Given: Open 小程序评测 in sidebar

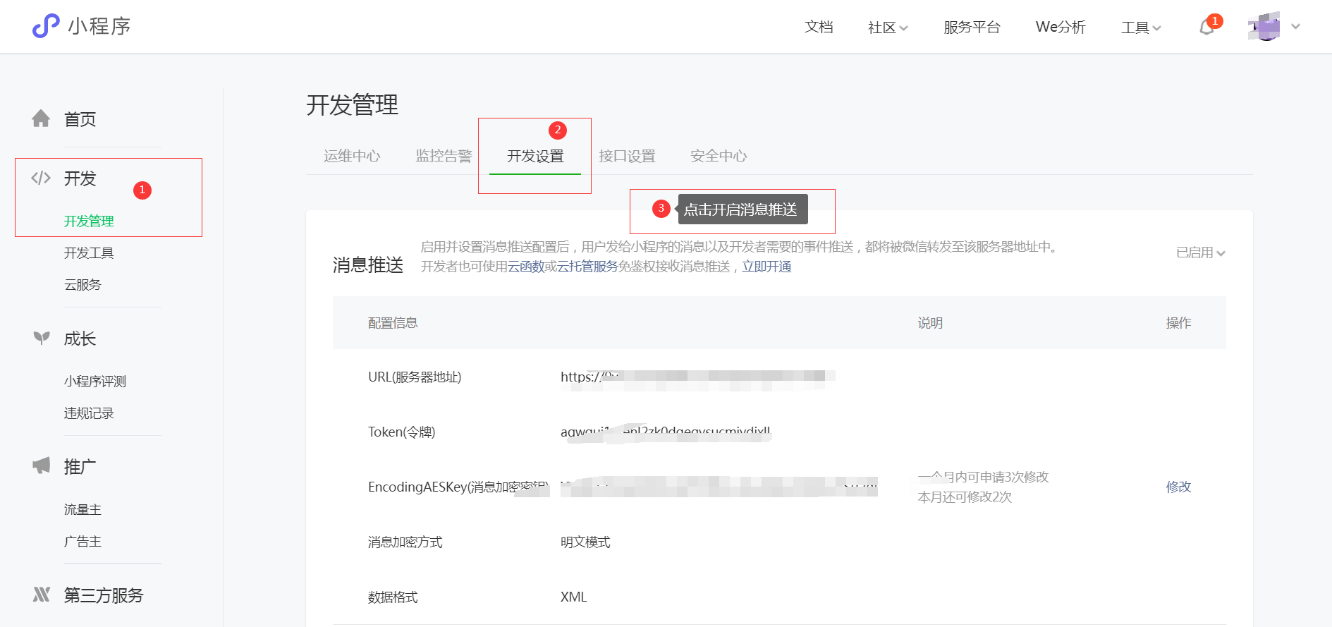Looking at the screenshot, I should point(95,382).
